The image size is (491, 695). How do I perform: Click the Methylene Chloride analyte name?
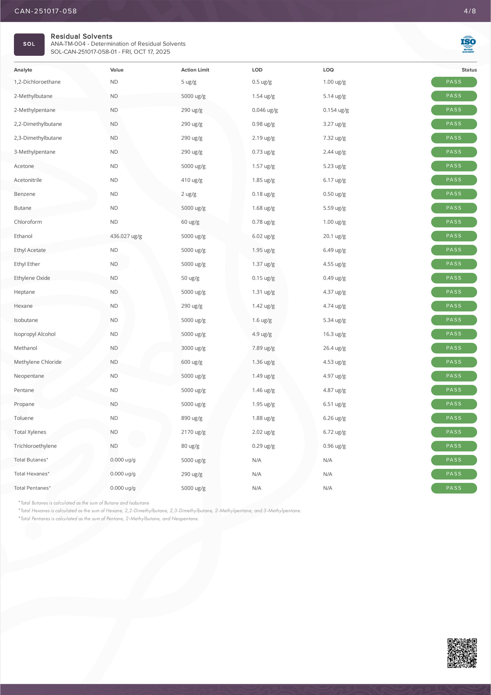pyautogui.click(x=38, y=362)
